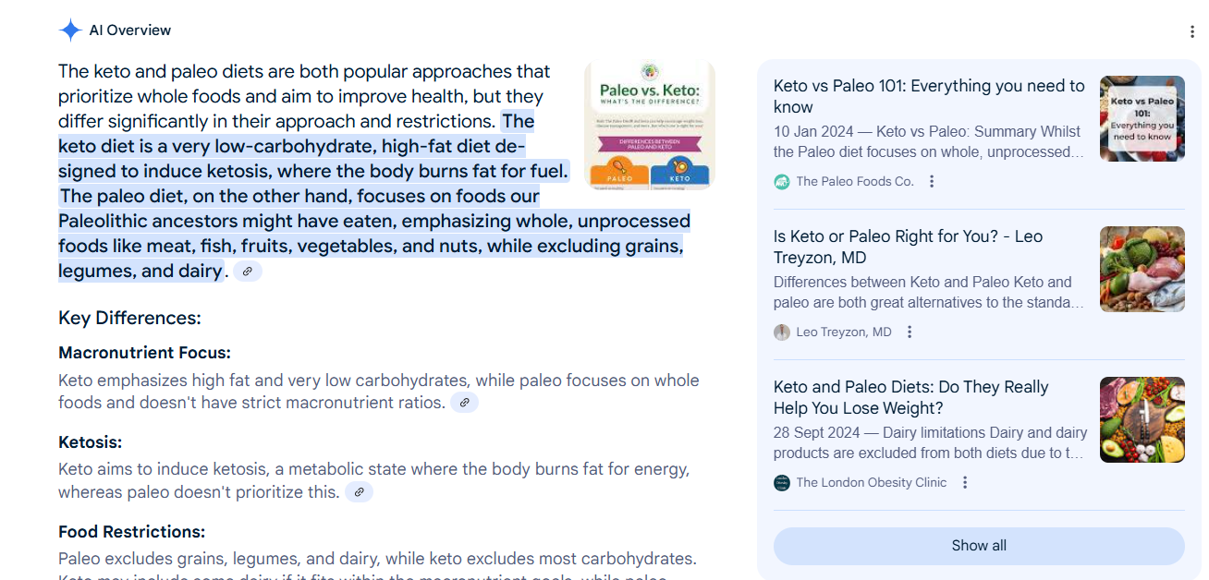Click the link icon after the Macronutrient Focus text
1209x580 pixels.
coord(464,402)
